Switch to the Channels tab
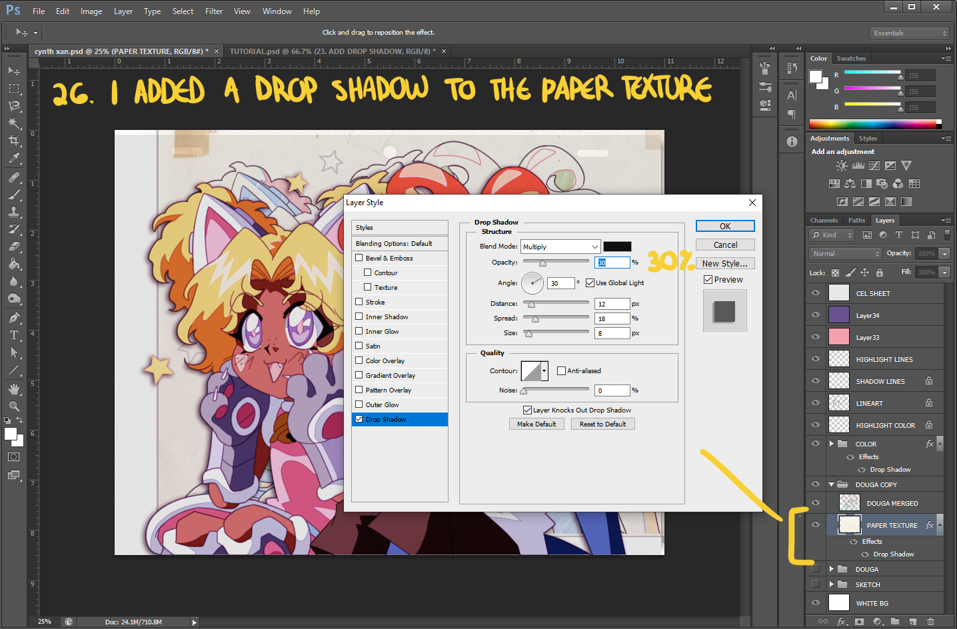The image size is (957, 629). (824, 221)
